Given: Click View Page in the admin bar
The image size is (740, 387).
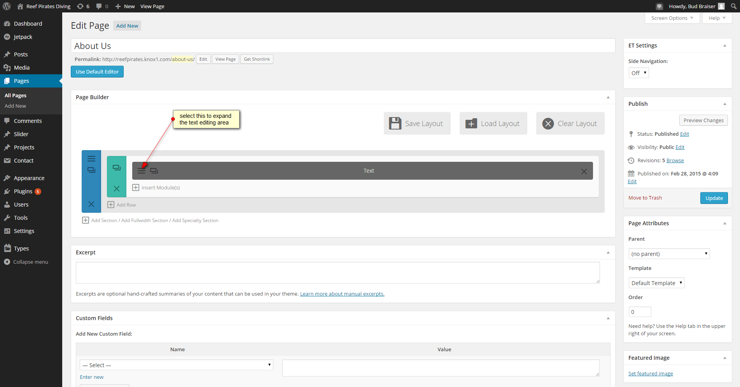Looking at the screenshot, I should click(x=152, y=6).
